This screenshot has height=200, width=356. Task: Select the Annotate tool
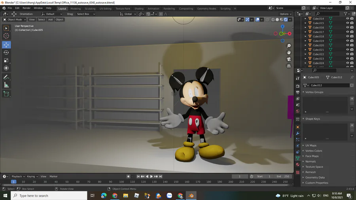(x=6, y=77)
